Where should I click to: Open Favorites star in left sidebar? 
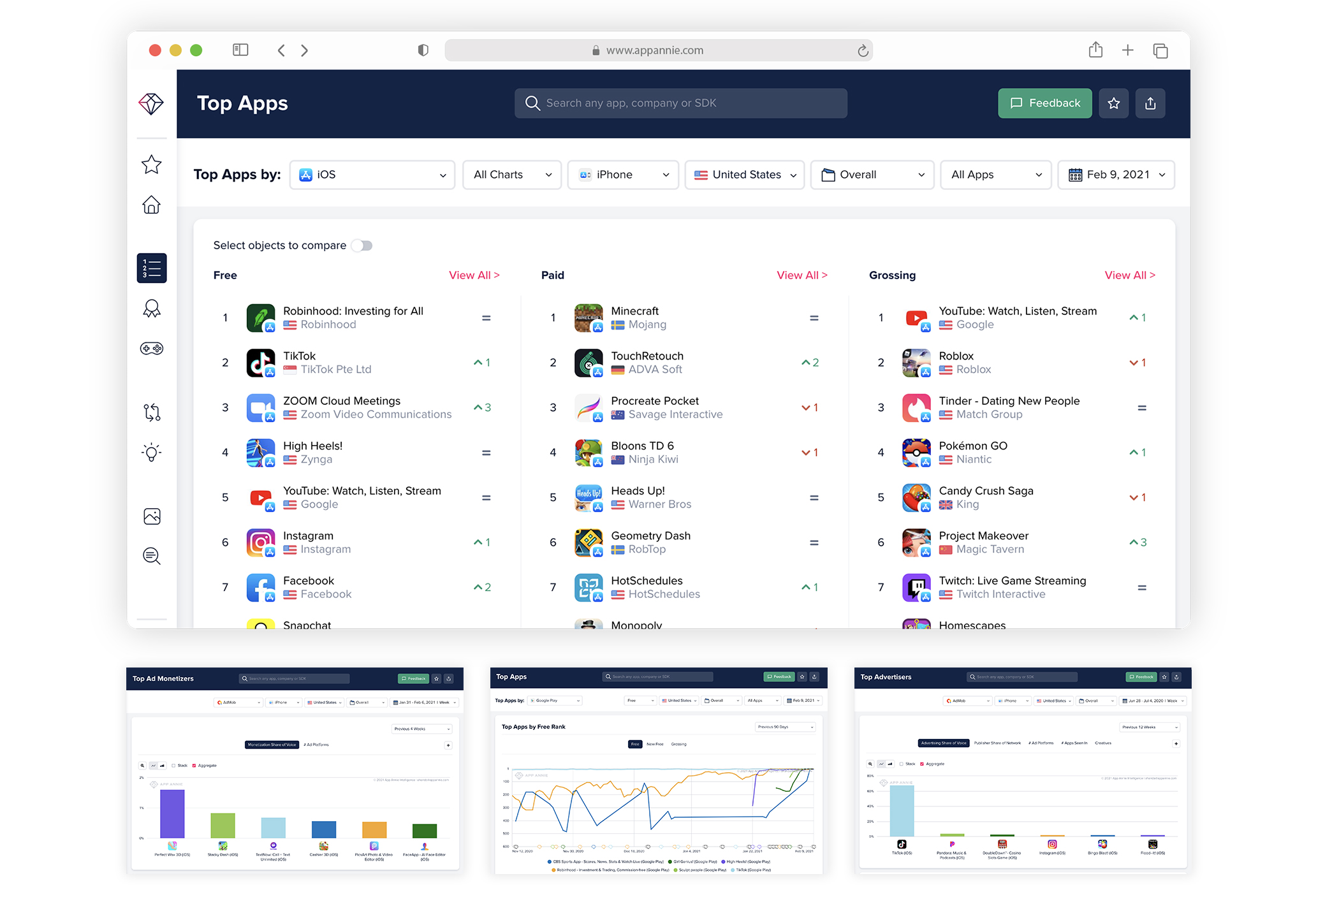151,164
